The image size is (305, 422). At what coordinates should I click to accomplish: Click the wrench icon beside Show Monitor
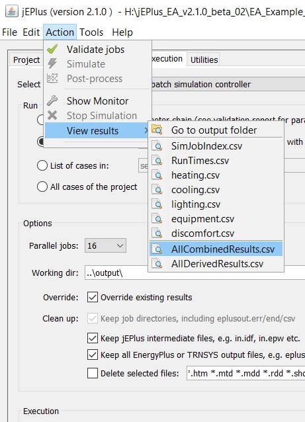[x=52, y=101]
